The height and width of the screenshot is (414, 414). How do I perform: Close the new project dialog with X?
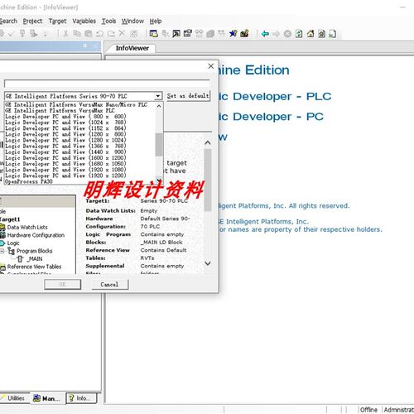[x=211, y=66]
